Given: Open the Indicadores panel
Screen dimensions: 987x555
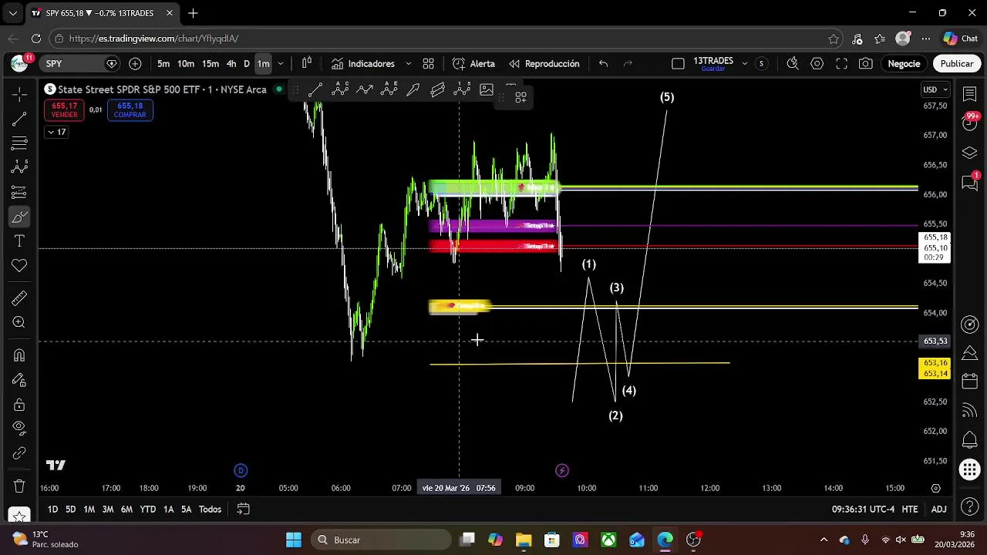Looking at the screenshot, I should coord(362,64).
